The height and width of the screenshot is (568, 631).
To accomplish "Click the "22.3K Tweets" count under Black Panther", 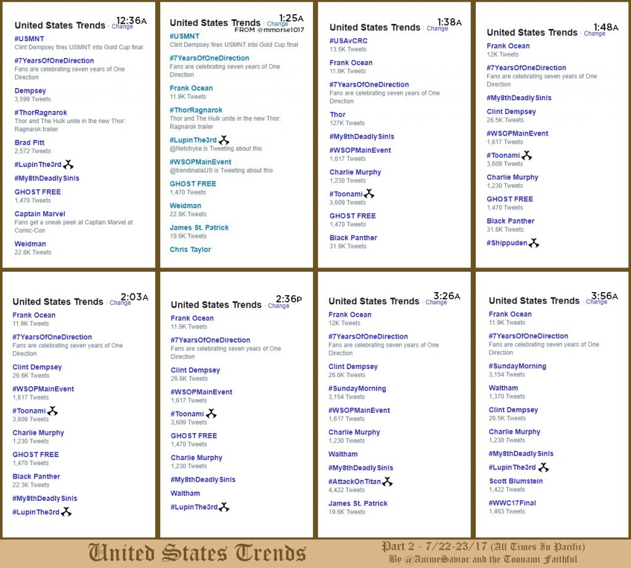I will pyautogui.click(x=31, y=485).
